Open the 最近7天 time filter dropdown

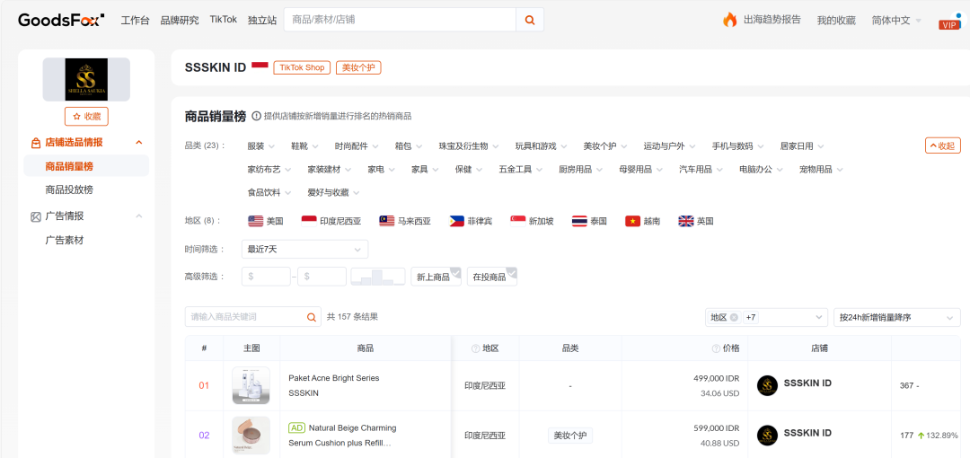304,249
